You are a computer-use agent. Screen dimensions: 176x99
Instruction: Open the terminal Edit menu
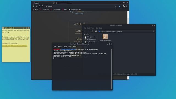tap(65, 46)
